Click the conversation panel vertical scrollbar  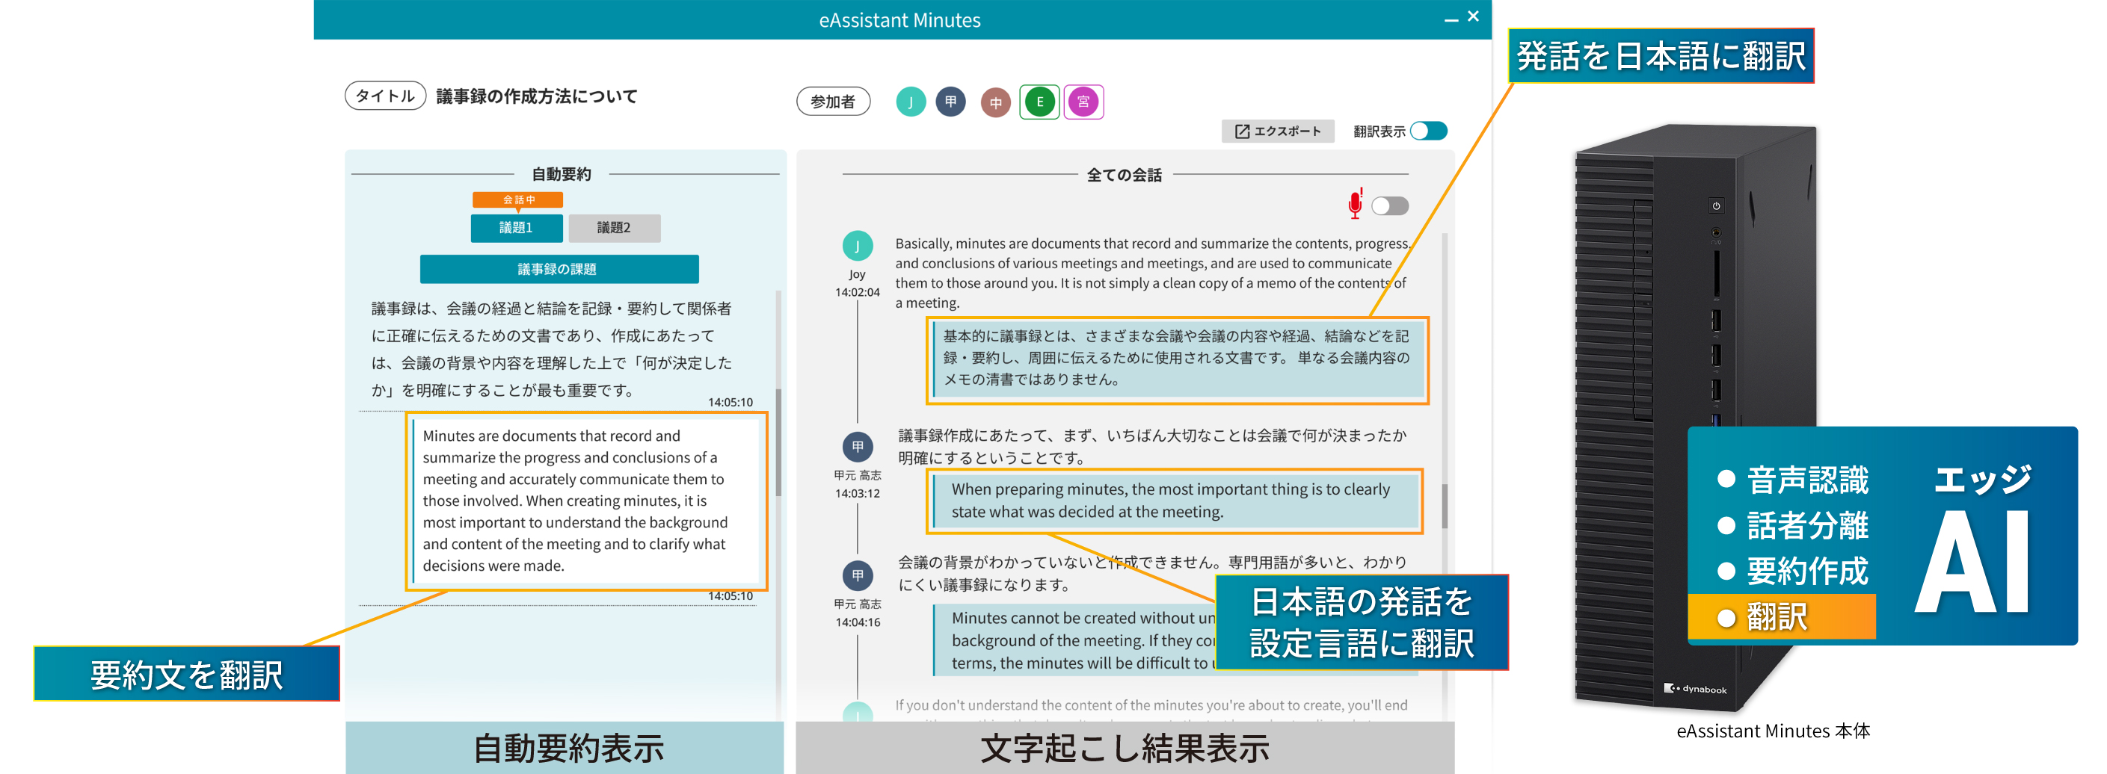(1445, 505)
